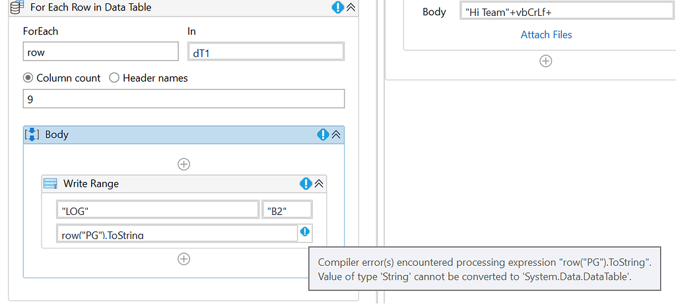Image resolution: width=676 pixels, height=304 pixels.
Task: Click error icon on Body header
Action: click(x=323, y=135)
